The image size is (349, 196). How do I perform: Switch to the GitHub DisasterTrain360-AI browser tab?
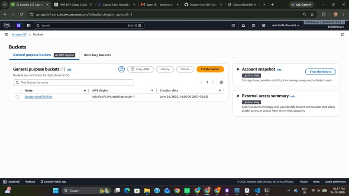point(203,4)
